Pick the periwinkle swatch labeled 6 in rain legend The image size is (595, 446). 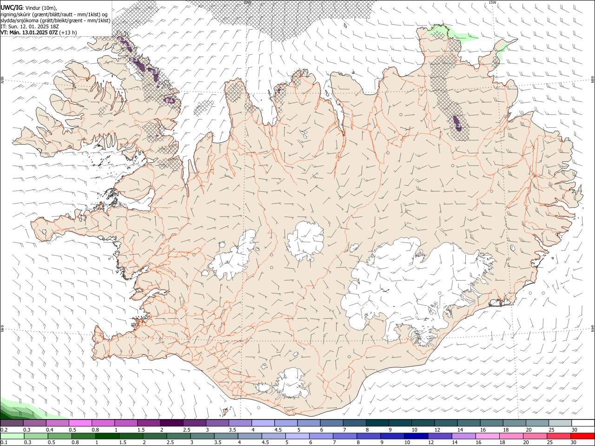tap(321, 436)
